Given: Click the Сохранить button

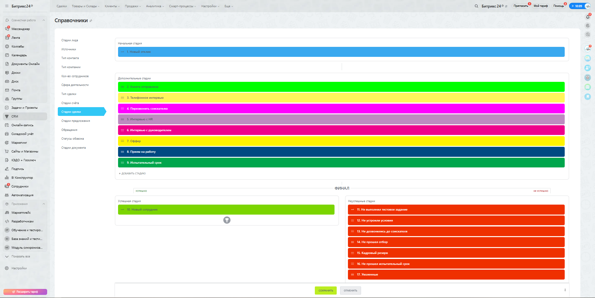Looking at the screenshot, I should pyautogui.click(x=325, y=291).
